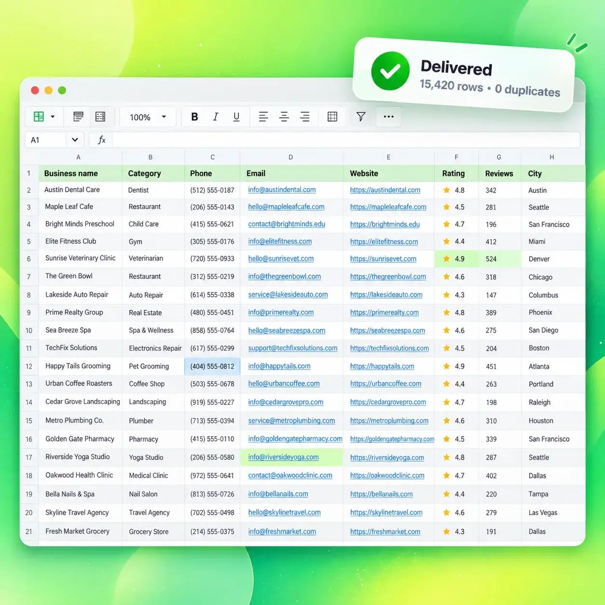Screen dimensions: 605x605
Task: Open the 100% zoom dropdown
Action: (148, 117)
